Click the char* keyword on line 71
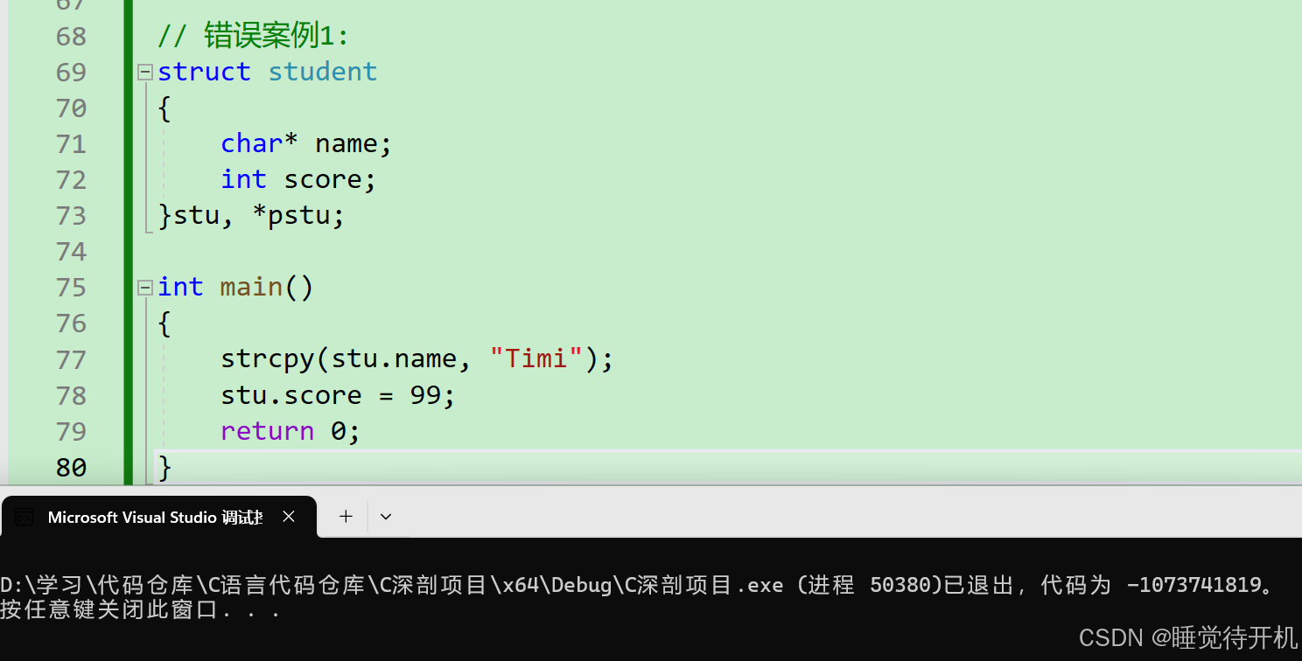 (x=260, y=143)
